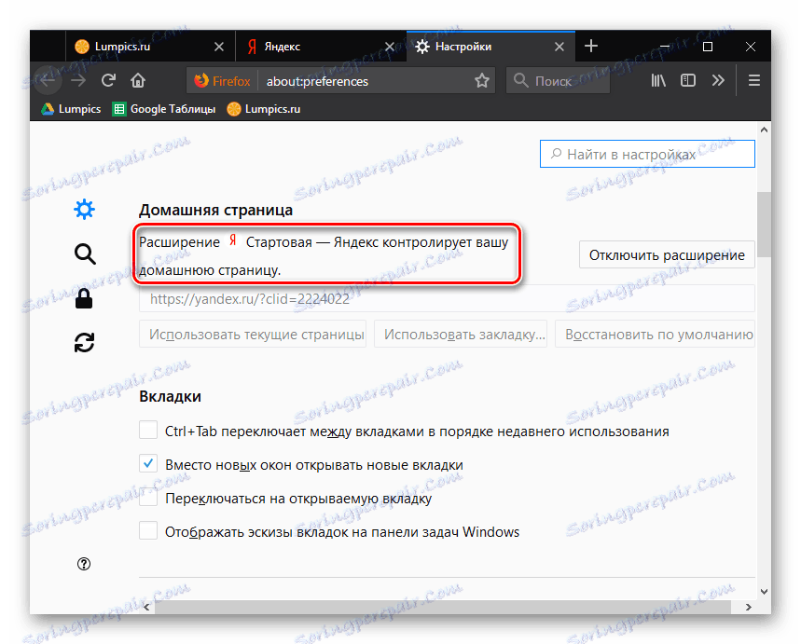
Task: Open Privacy and Security lock category
Action: point(84,298)
